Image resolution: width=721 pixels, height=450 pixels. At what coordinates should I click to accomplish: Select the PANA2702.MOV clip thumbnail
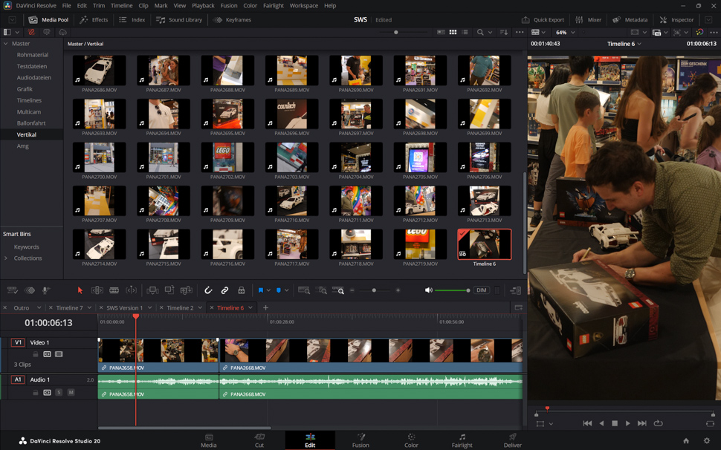227,158
